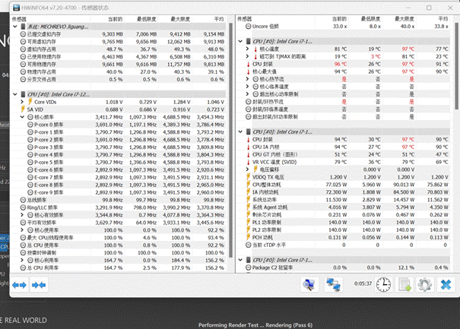Close sensors with the blue X icon
The height and width of the screenshot is (329, 460).
coord(446,284)
